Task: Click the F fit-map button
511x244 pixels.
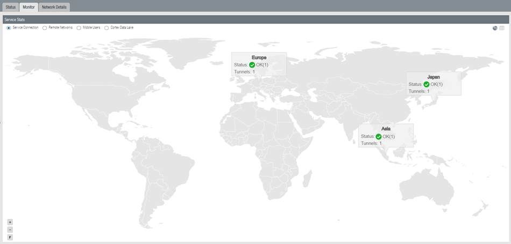Action: pos(10,238)
